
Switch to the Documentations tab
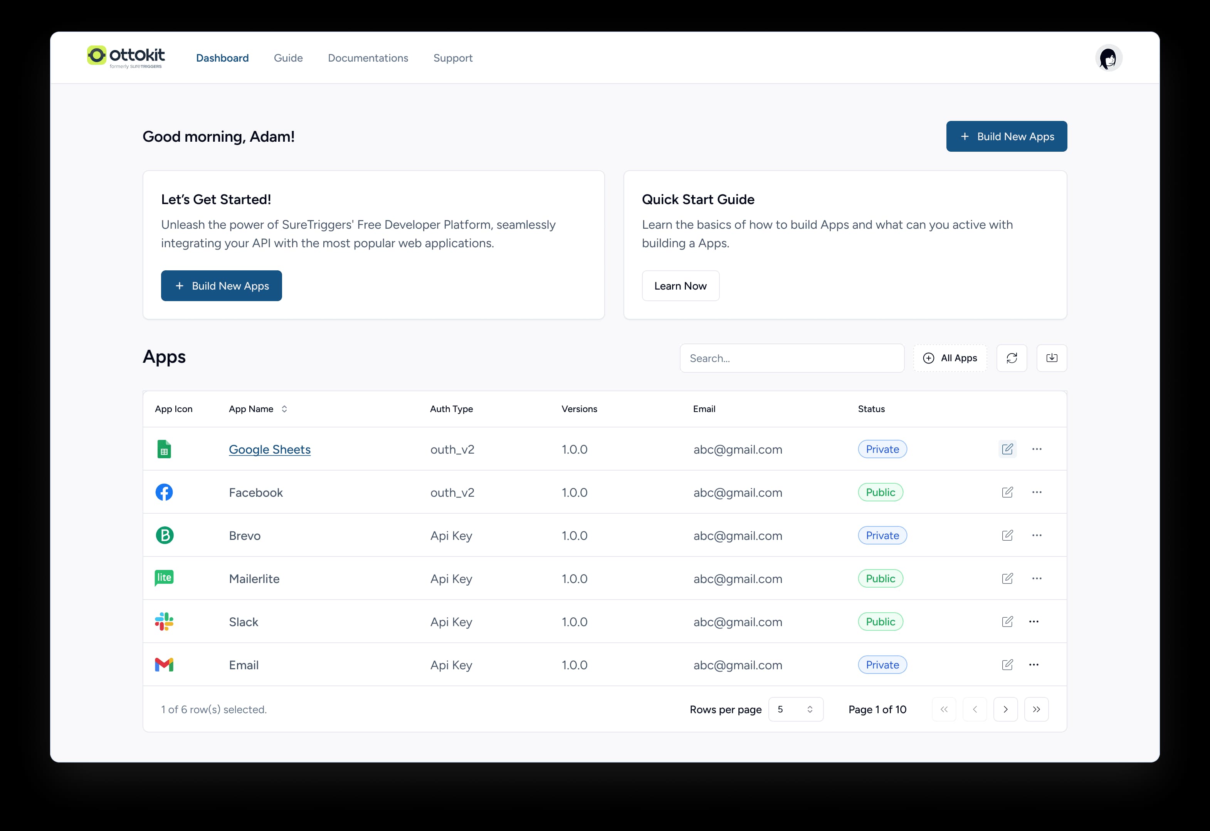pyautogui.click(x=368, y=58)
